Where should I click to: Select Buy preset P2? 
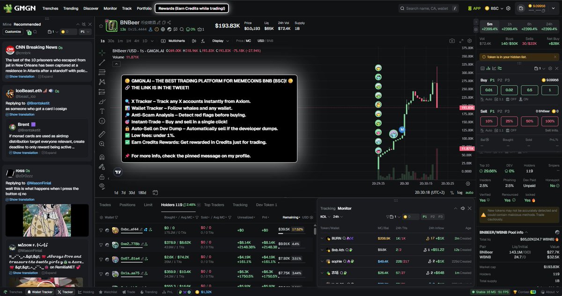(500, 80)
